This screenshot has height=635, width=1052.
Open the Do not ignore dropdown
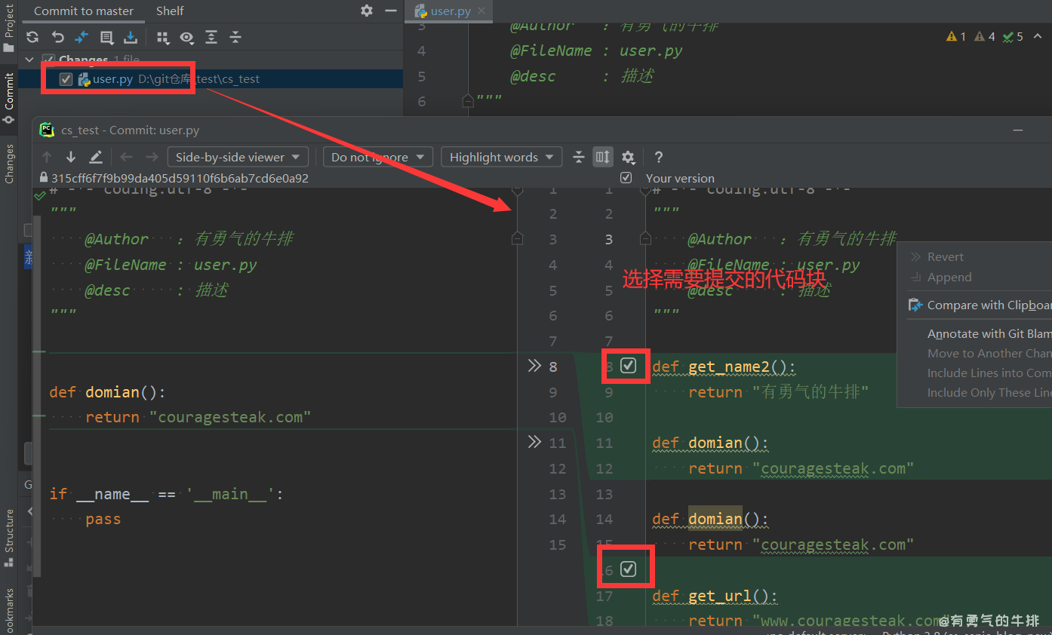[377, 157]
